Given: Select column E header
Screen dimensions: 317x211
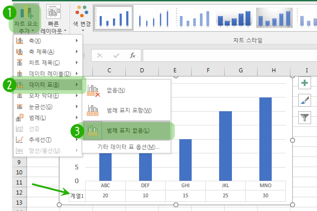Looking at the screenshot, I should (175, 70).
